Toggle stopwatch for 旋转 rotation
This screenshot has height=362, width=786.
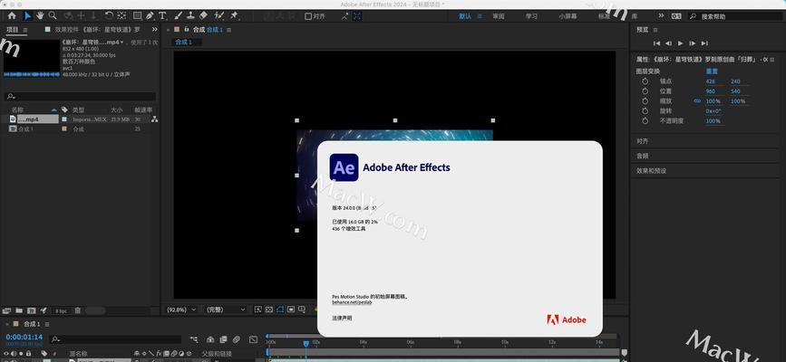pos(645,110)
